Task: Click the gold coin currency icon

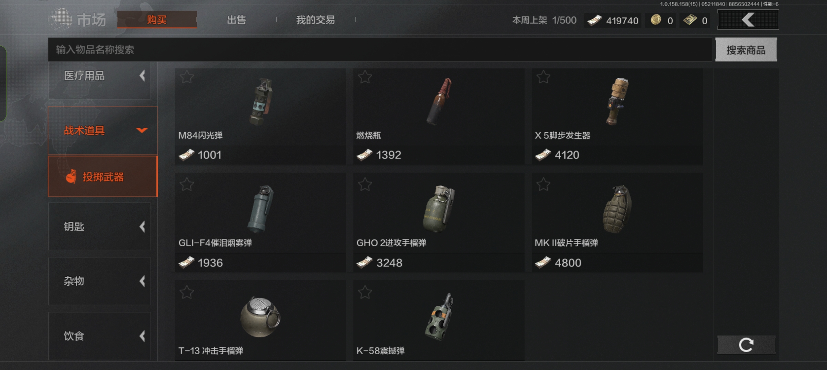Action: (656, 20)
